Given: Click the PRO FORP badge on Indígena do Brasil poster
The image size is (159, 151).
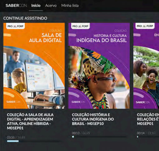Looking at the screenshot, I should (x=80, y=26).
